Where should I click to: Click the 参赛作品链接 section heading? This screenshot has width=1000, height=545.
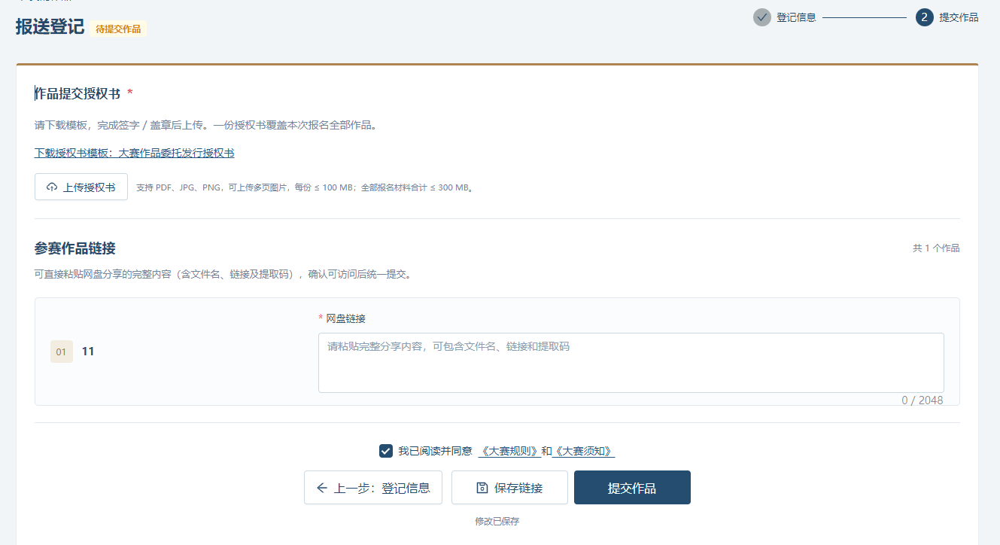pos(75,248)
